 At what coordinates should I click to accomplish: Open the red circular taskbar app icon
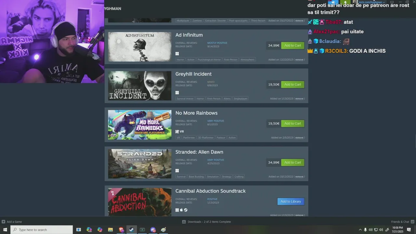tap(121, 230)
